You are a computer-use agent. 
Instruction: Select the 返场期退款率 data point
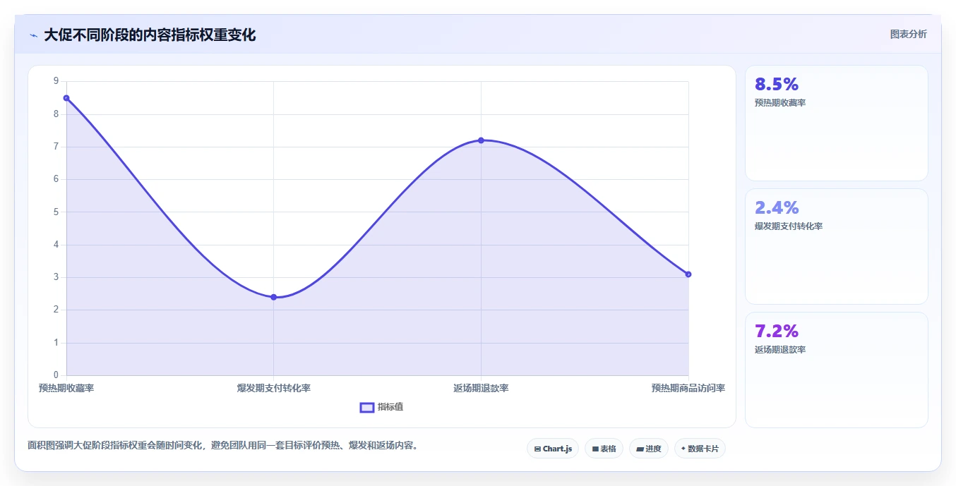(481, 140)
